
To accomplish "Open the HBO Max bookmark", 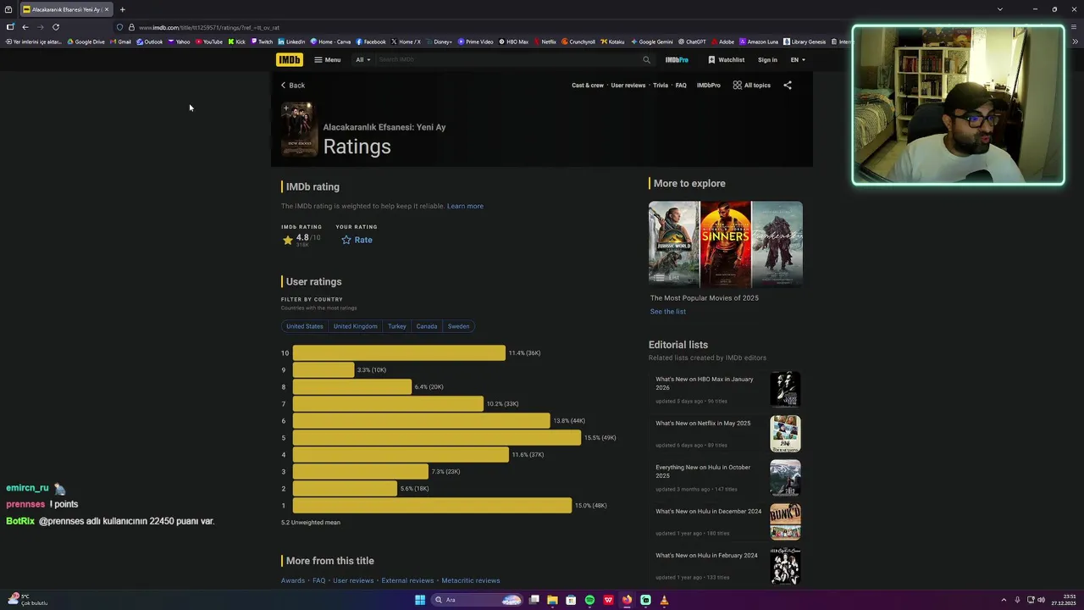I will (514, 42).
